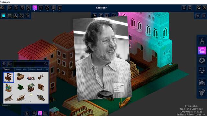The width and height of the screenshot is (207, 116).
Task: Select the hand pan tool
Action: [x=101, y=15]
